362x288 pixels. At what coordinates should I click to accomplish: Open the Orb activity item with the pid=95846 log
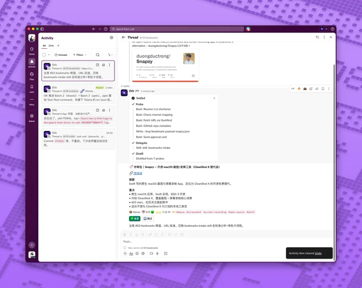click(x=78, y=116)
